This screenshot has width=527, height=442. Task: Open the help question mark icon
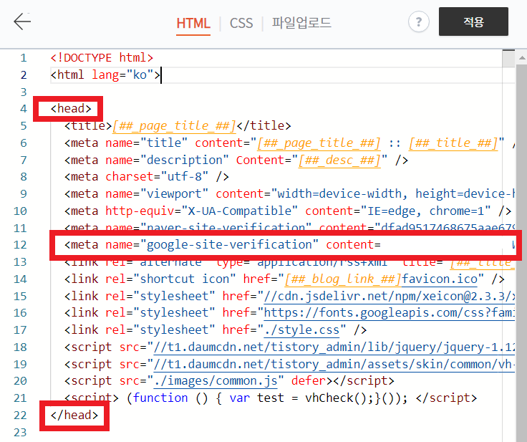tap(418, 22)
